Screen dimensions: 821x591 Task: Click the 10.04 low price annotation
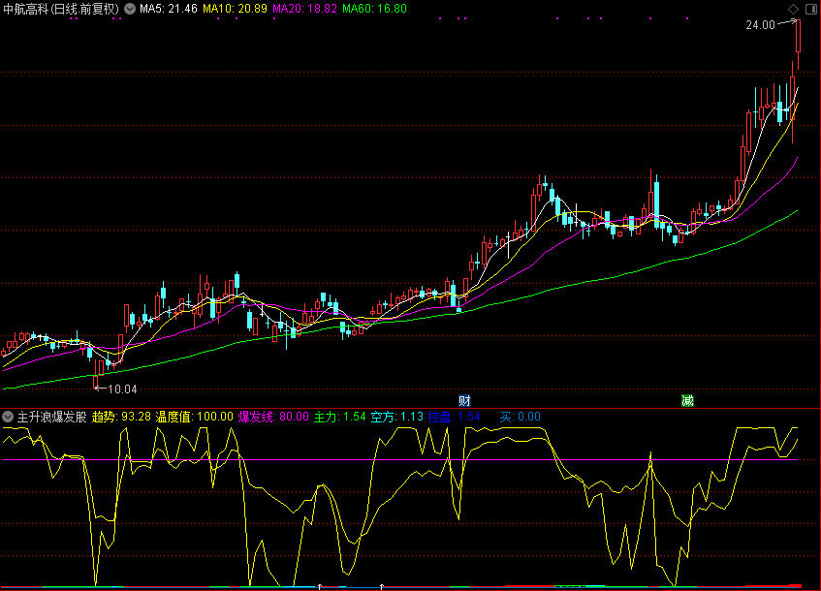click(120, 389)
